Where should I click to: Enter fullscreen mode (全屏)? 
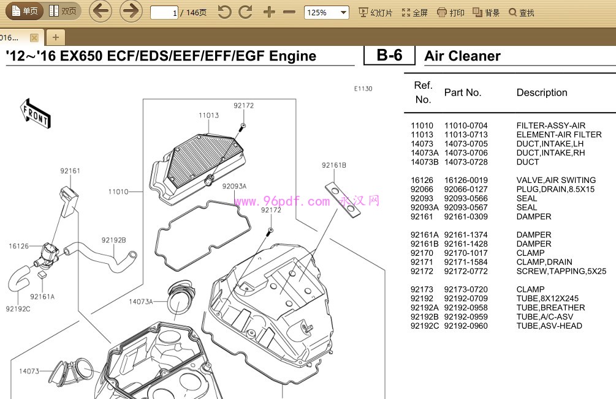click(x=415, y=13)
